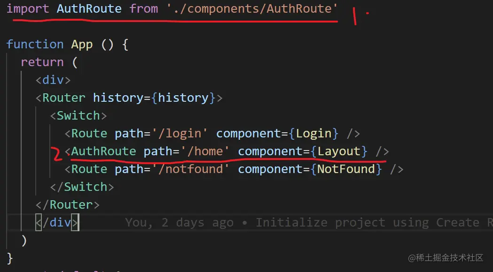Click the {Login} component value

tap(313, 134)
